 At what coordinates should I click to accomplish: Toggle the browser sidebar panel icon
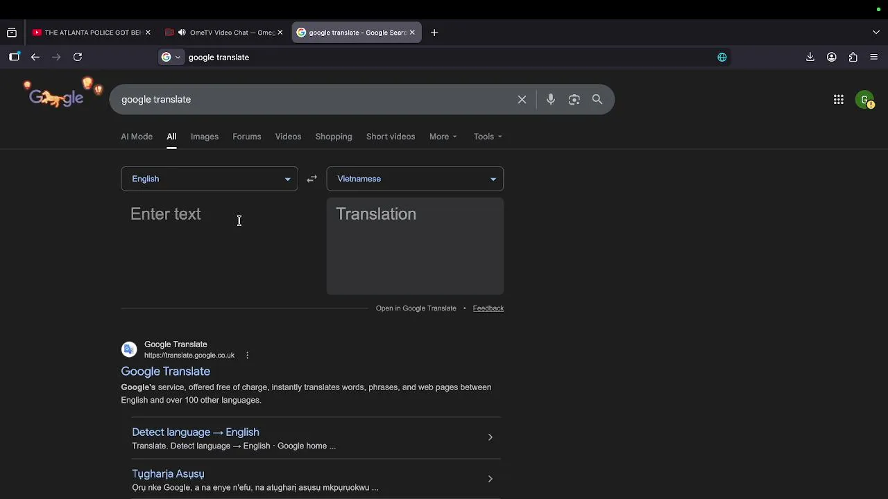point(14,58)
